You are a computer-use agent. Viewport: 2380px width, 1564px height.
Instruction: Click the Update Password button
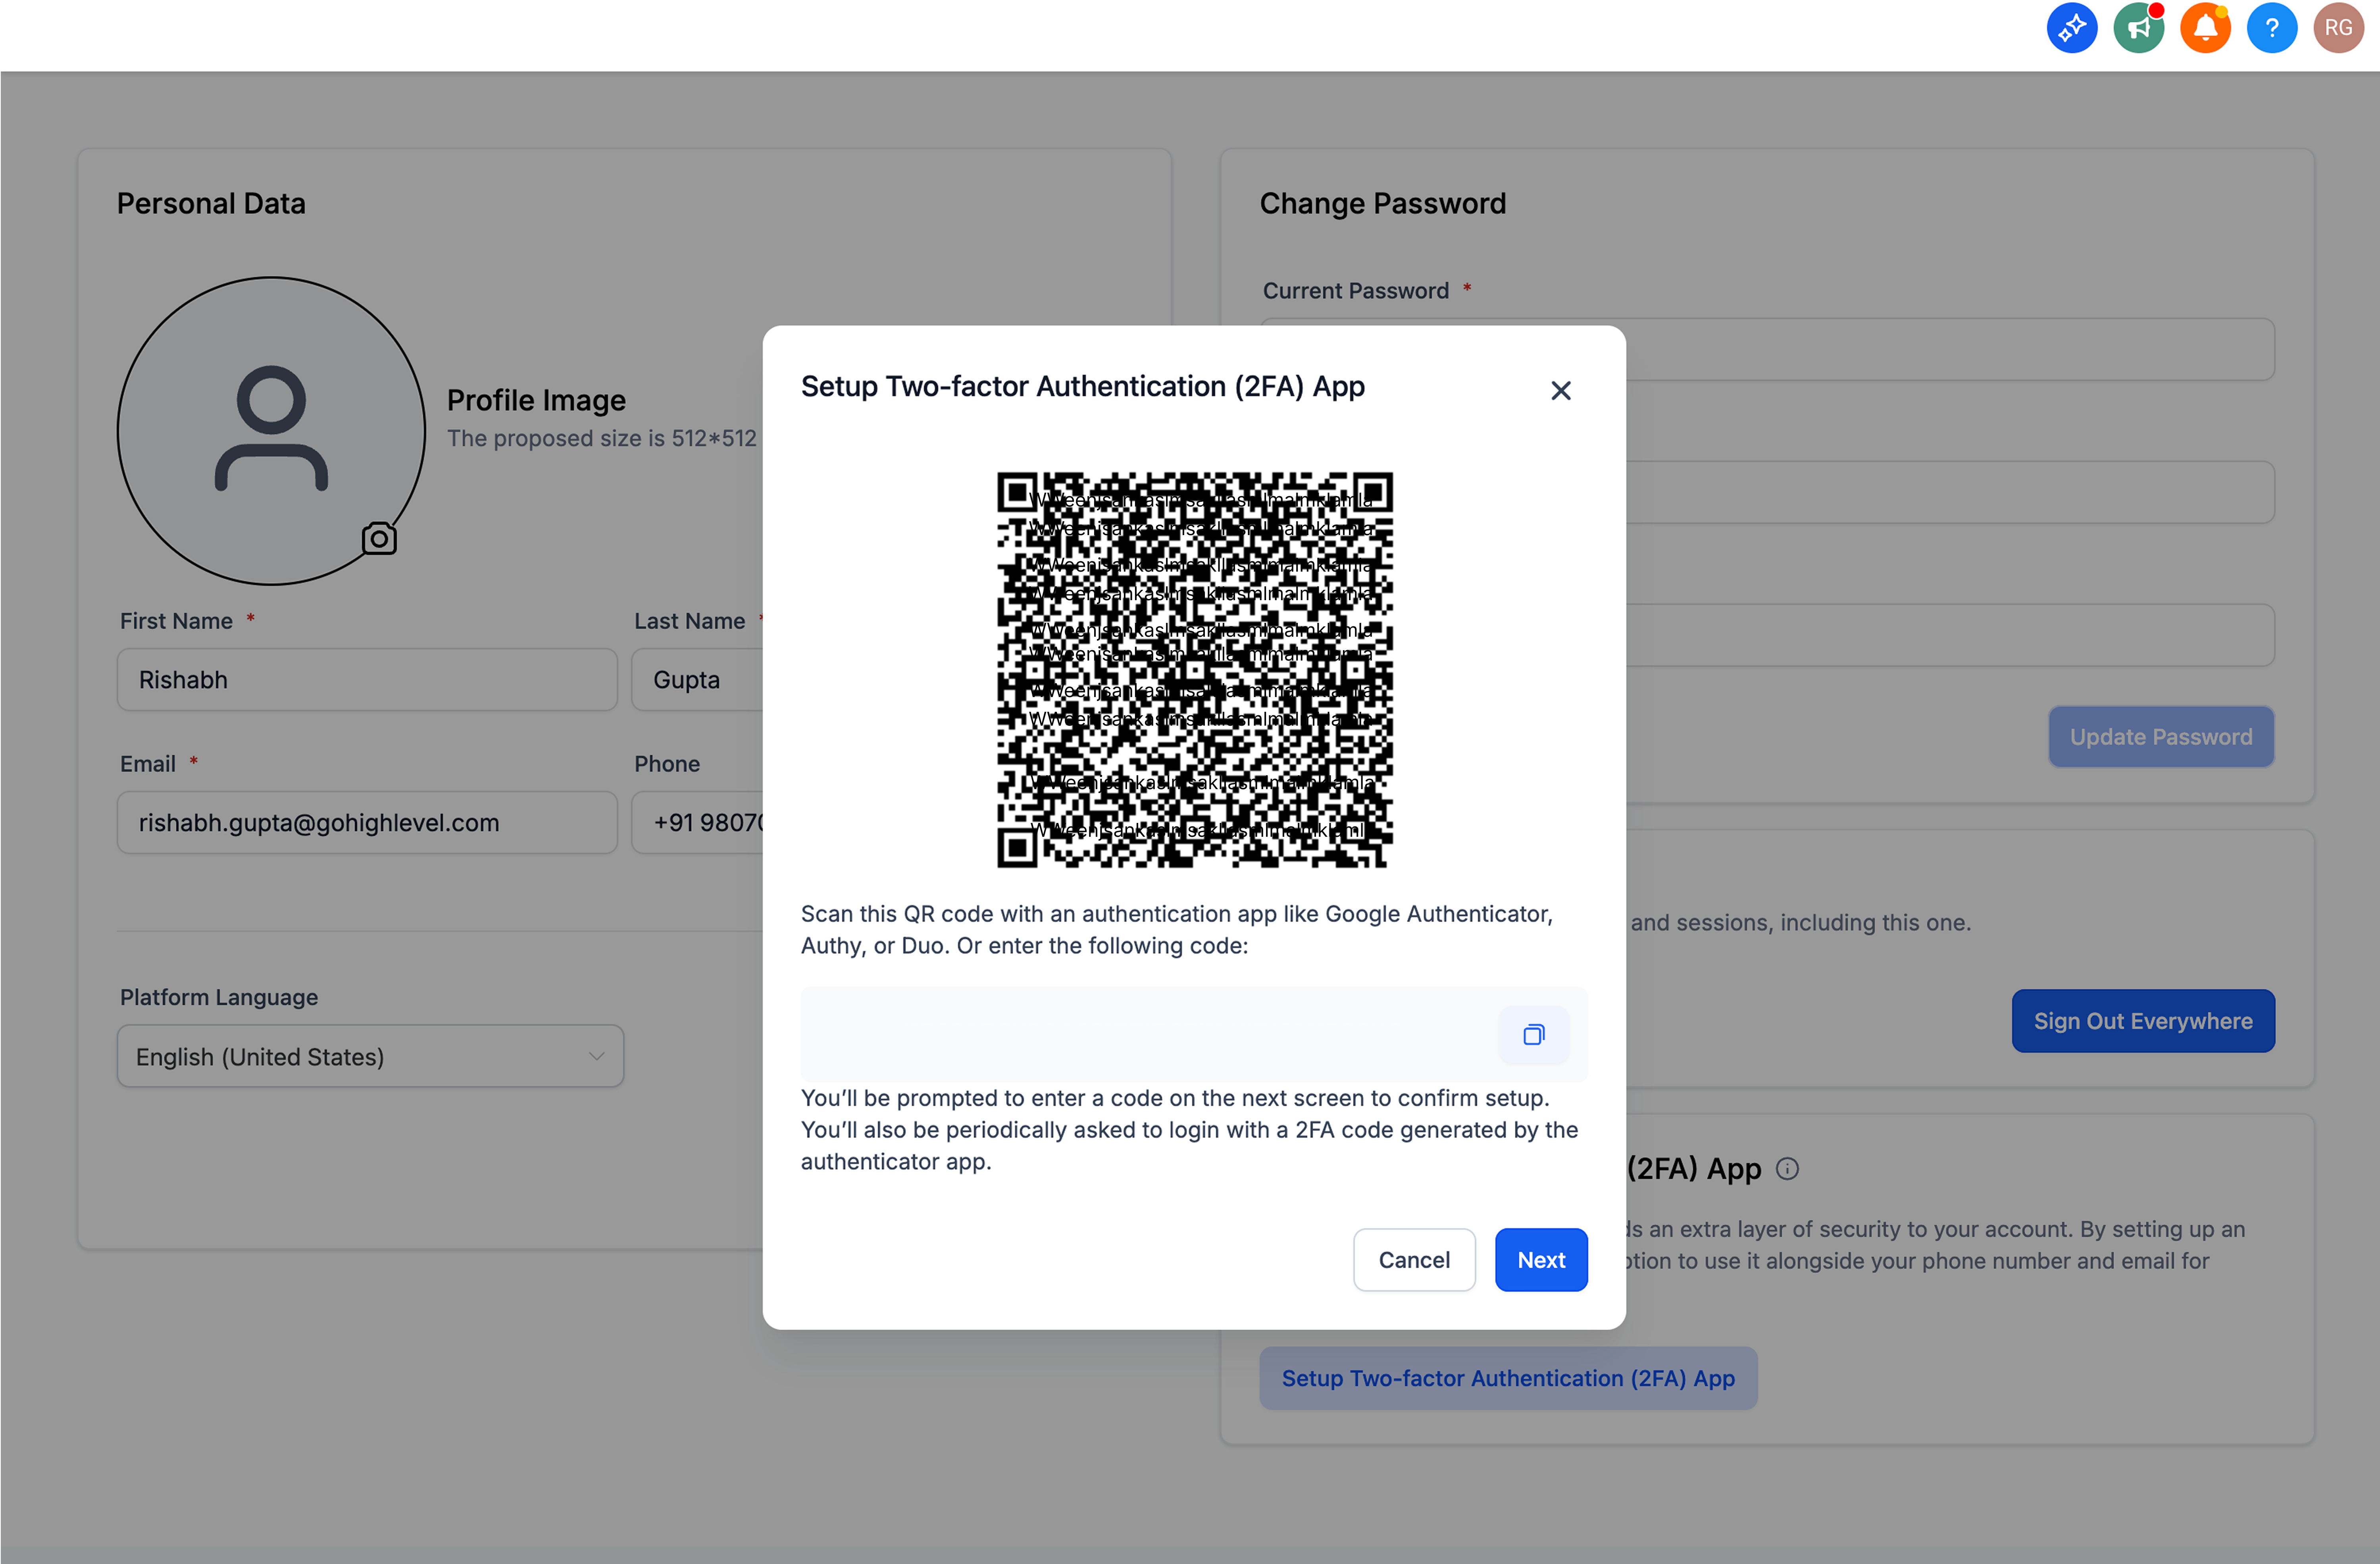pos(2161,737)
